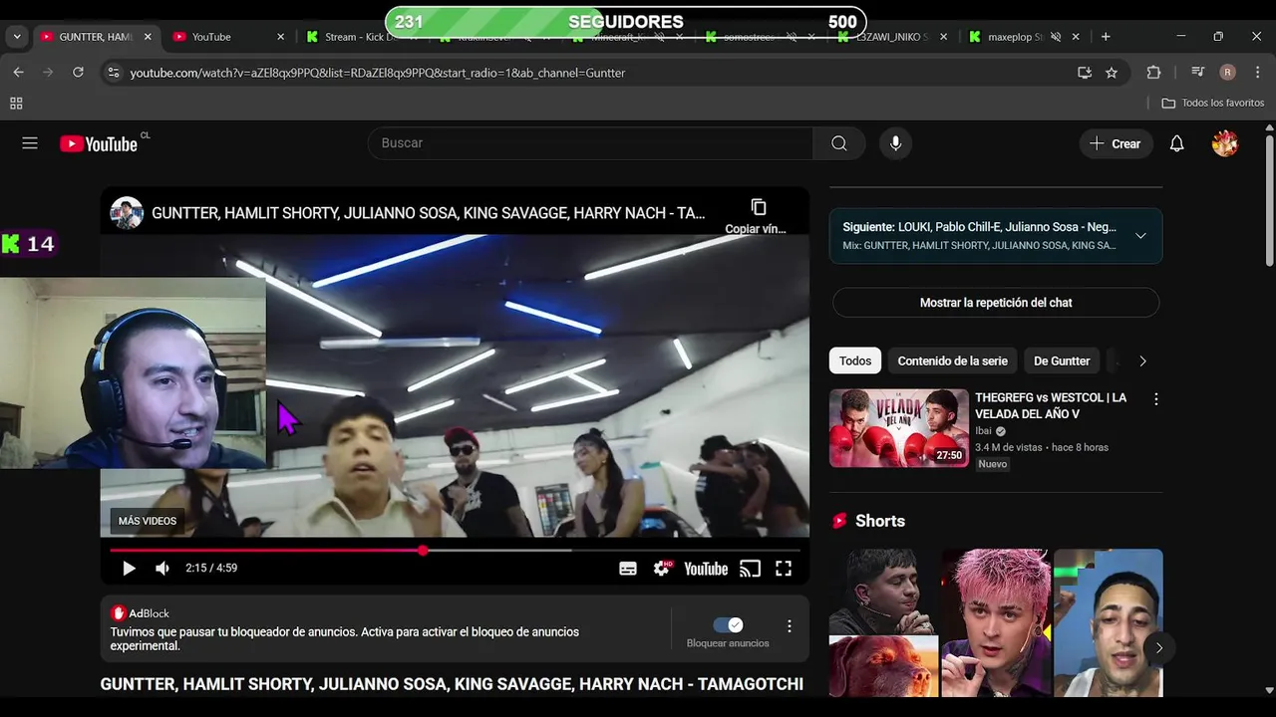This screenshot has height=717, width=1276.
Task: Click the browser address bar URL
Action: point(377,73)
